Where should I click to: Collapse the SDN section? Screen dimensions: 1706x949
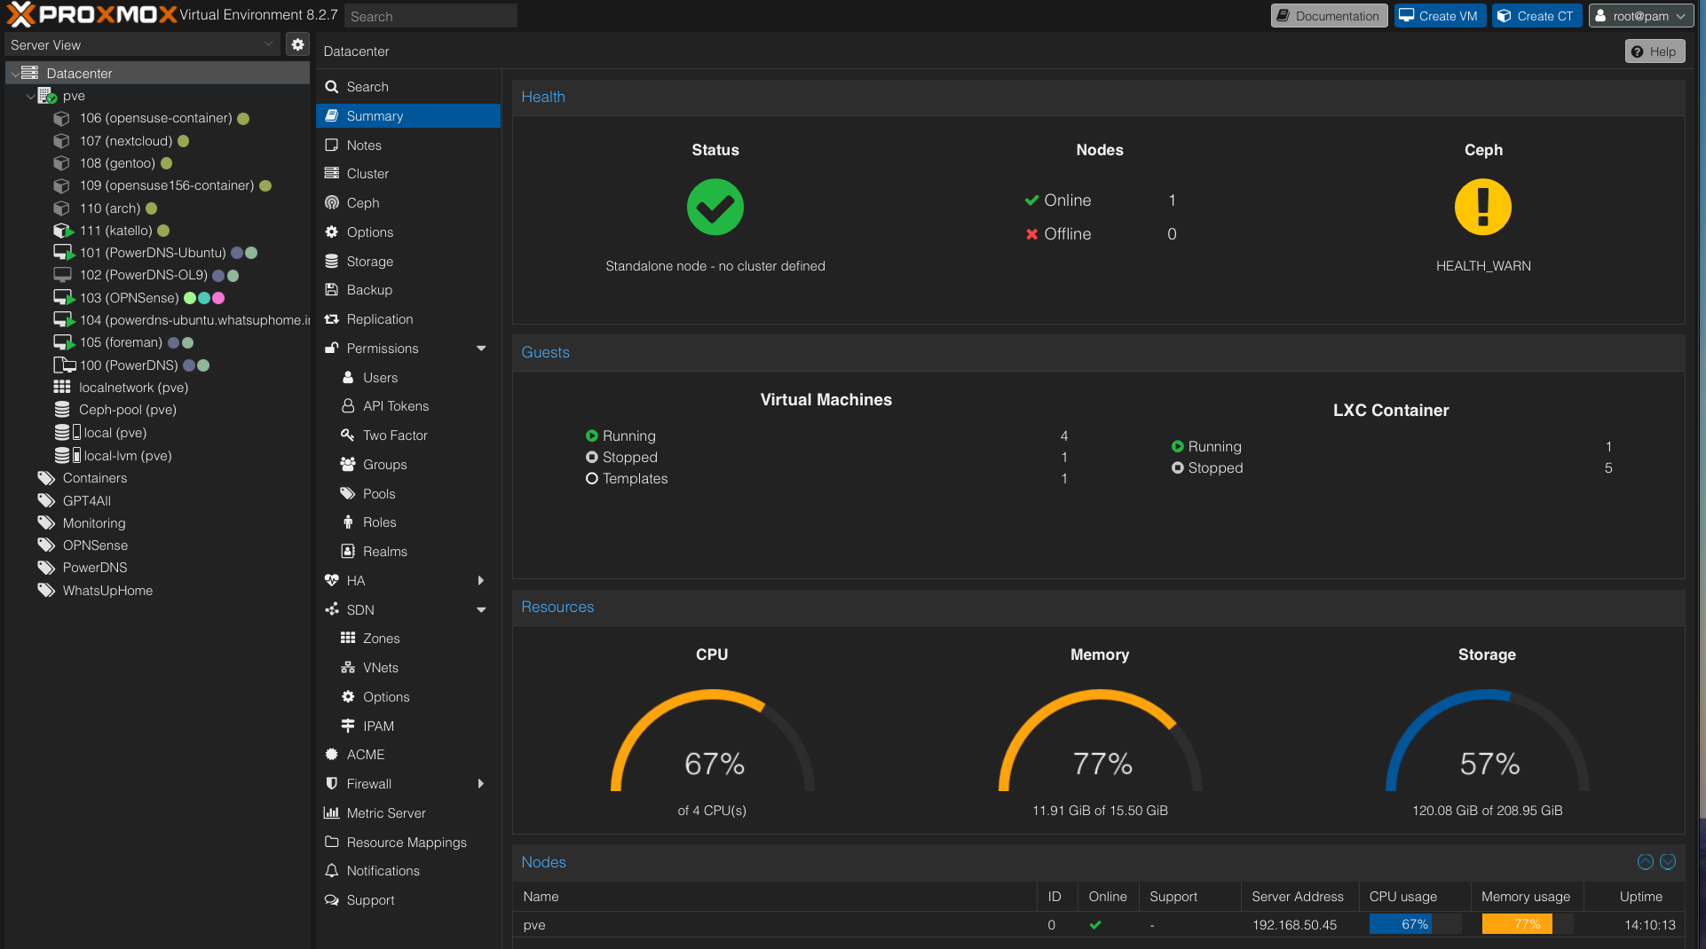[481, 609]
